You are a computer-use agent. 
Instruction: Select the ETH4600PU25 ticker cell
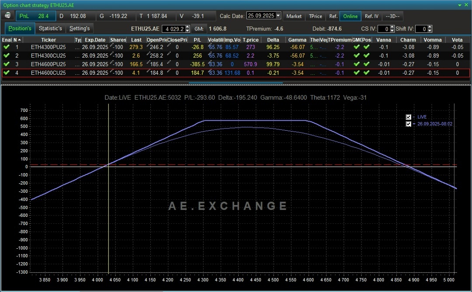tap(48, 64)
